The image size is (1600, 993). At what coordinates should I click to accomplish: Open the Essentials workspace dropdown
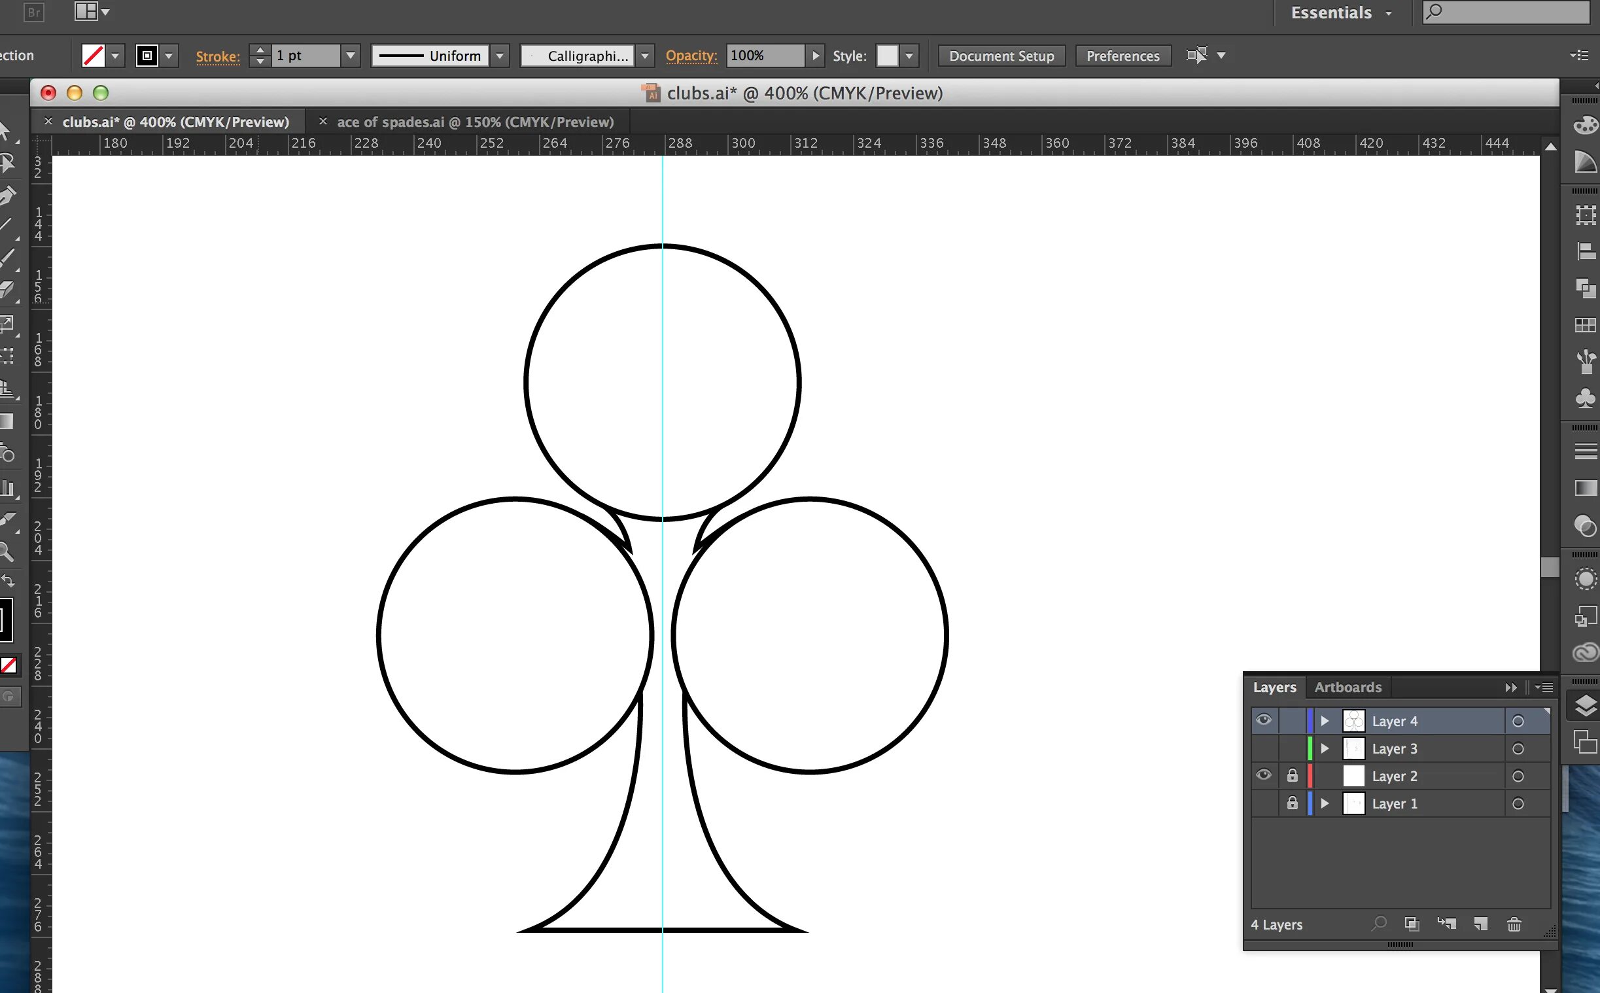tap(1341, 13)
